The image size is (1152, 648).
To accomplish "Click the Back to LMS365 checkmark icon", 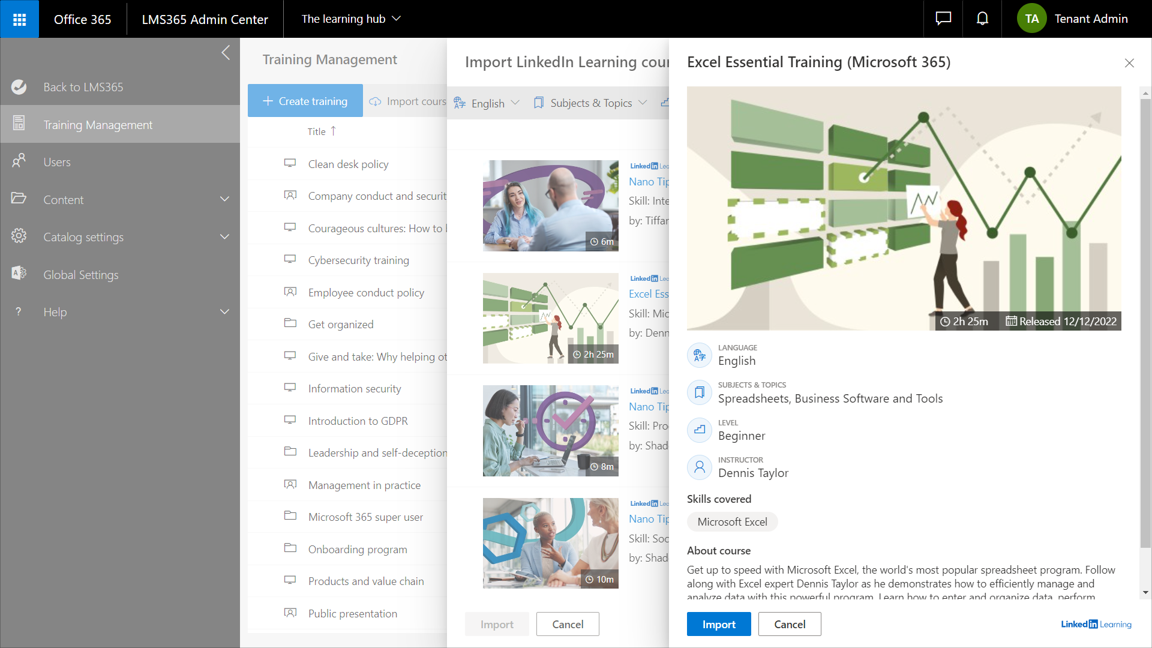I will (x=19, y=87).
